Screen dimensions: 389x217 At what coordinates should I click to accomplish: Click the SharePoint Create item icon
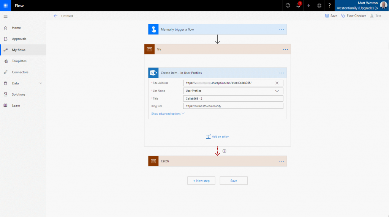(x=153, y=73)
